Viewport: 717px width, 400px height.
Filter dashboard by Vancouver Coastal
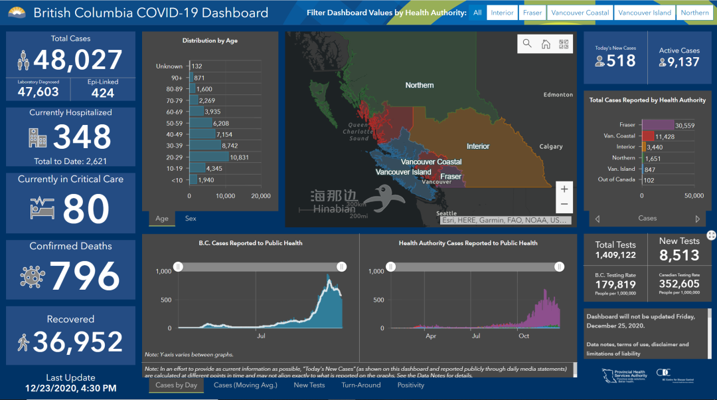click(x=580, y=13)
